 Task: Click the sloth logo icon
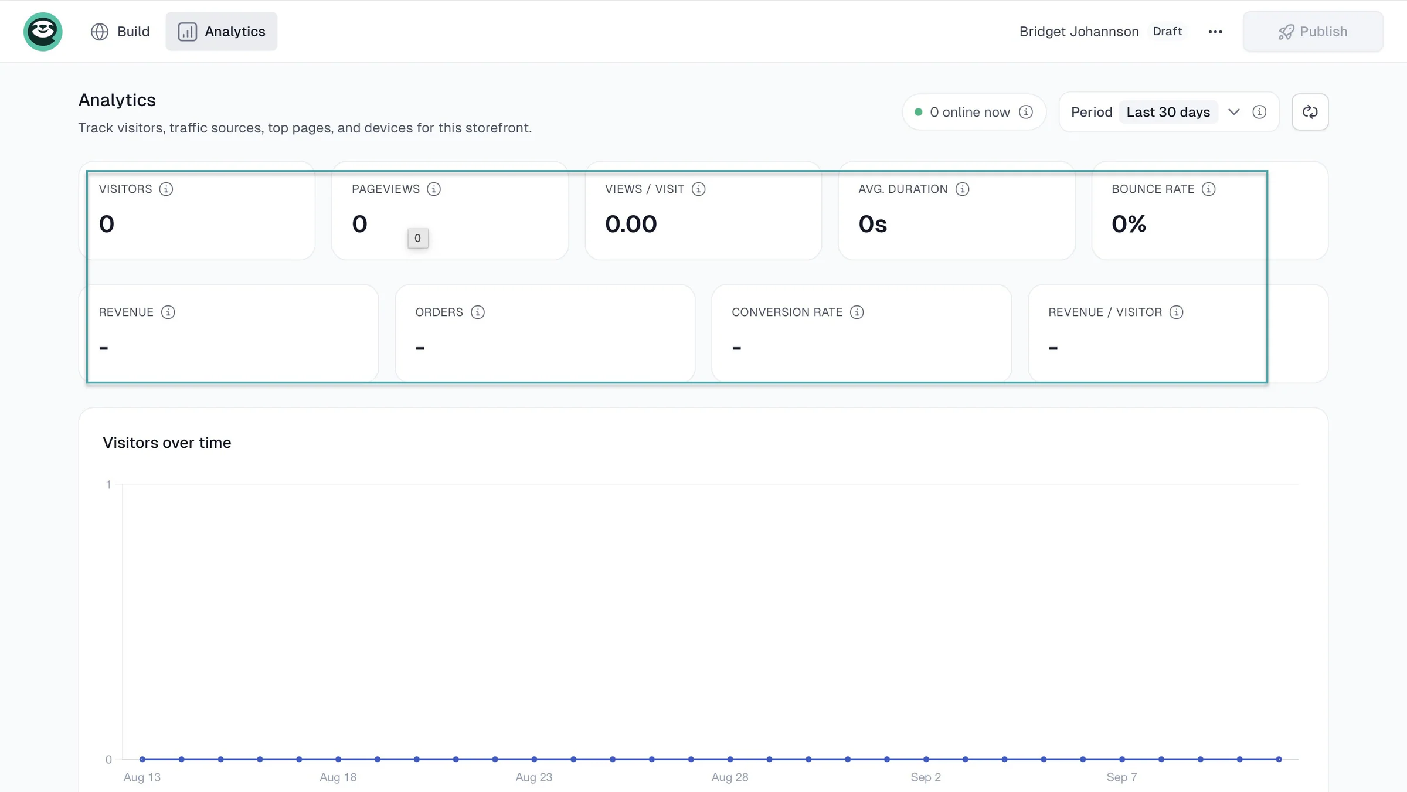click(x=43, y=32)
